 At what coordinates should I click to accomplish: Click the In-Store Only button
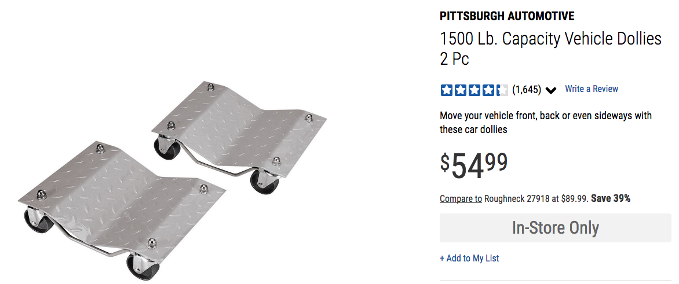555,227
